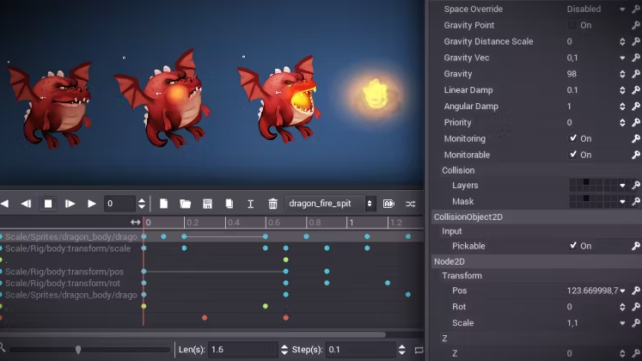The width and height of the screenshot is (642, 361).
Task: Click key icon for Gravity Distance Scale
Action: (636, 41)
